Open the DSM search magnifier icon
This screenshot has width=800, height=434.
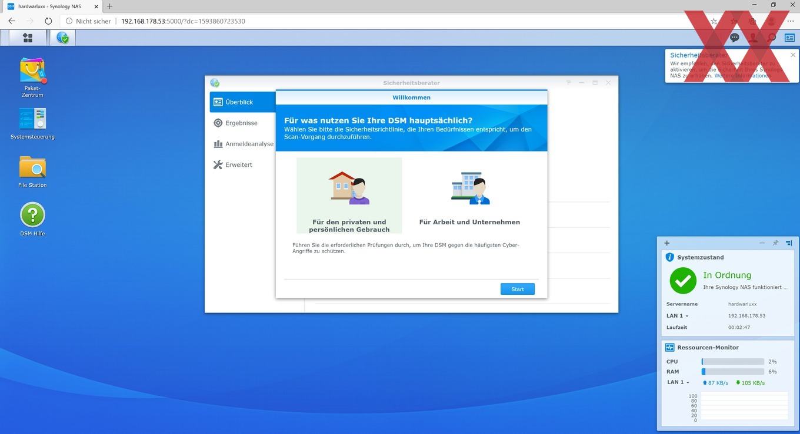point(772,38)
